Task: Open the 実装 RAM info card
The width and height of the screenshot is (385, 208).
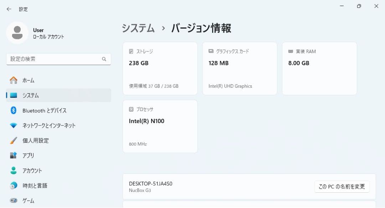Action: coord(319,68)
